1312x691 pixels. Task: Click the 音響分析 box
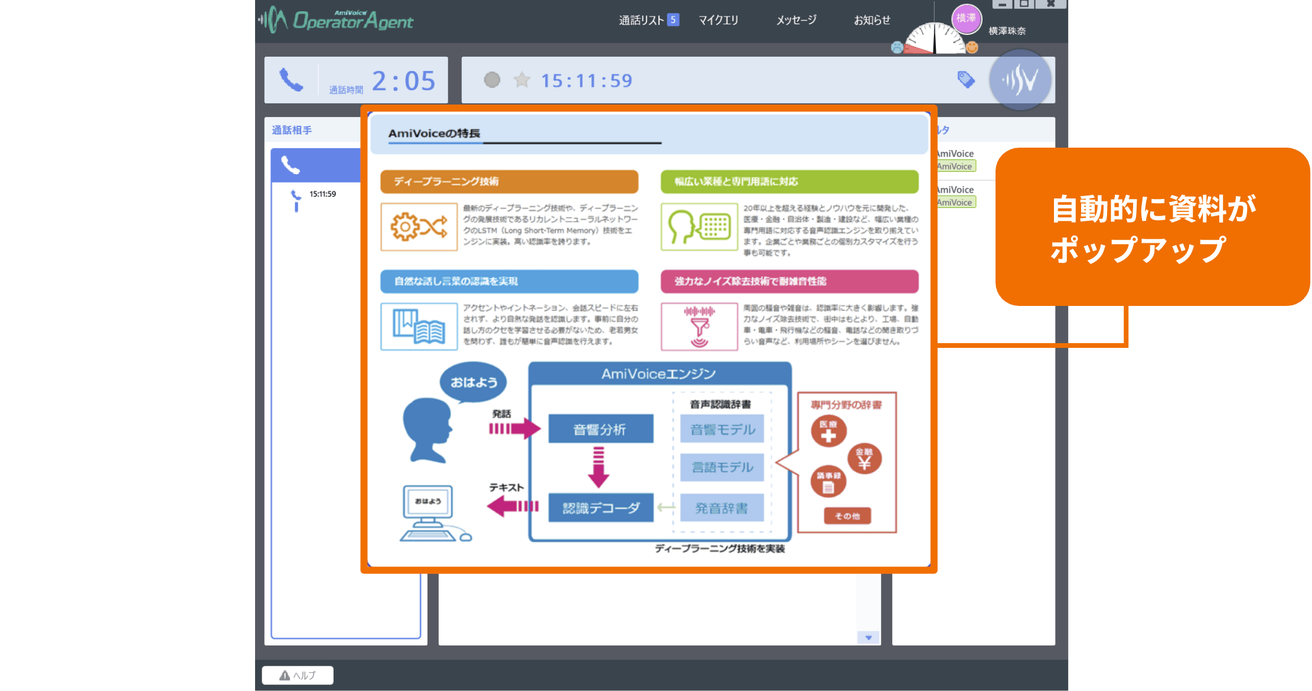600,429
